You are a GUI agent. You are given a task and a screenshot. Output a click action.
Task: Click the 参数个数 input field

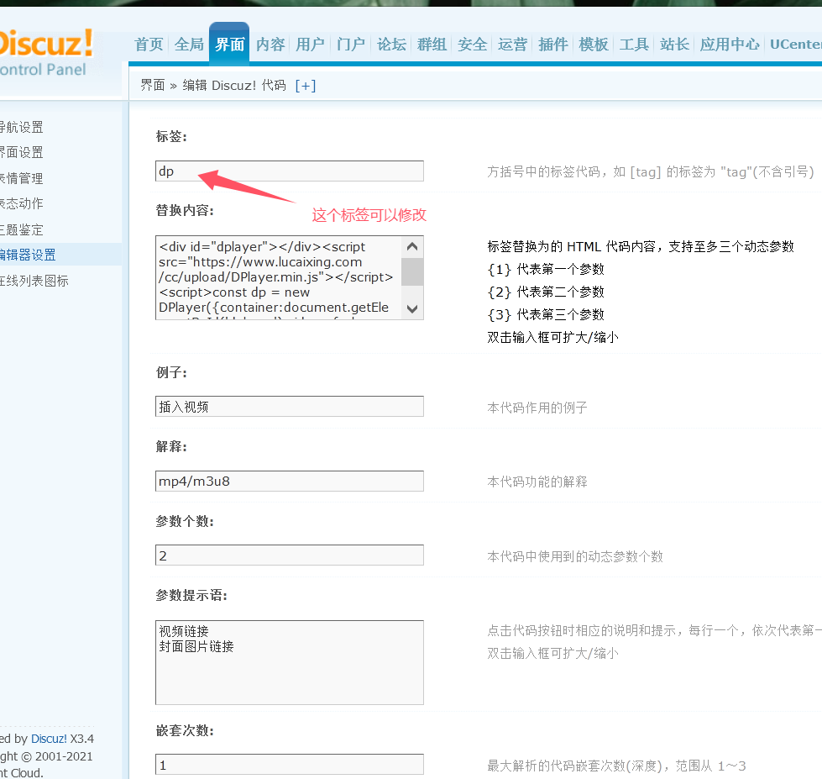pos(290,555)
